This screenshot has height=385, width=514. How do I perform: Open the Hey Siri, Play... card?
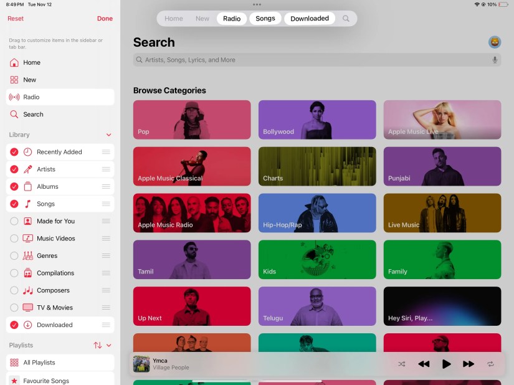(442, 306)
